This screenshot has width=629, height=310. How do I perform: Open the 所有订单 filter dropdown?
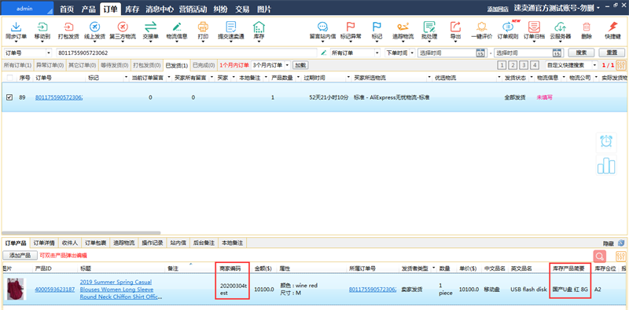coord(377,53)
